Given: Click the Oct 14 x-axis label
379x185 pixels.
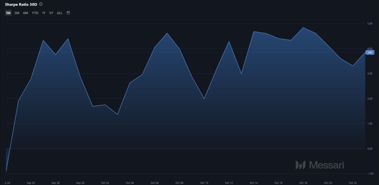Looking at the screenshot, I should tap(254, 183).
